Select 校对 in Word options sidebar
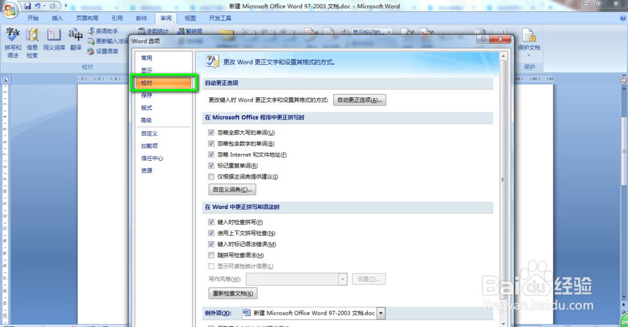This screenshot has height=327, width=628. click(163, 83)
